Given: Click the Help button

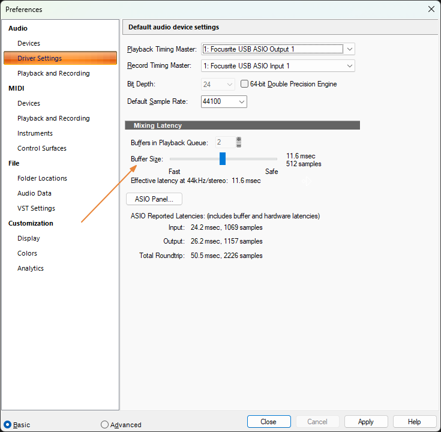Looking at the screenshot, I should tap(414, 422).
